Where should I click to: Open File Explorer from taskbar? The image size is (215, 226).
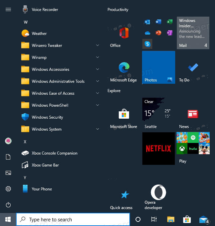coord(171,219)
